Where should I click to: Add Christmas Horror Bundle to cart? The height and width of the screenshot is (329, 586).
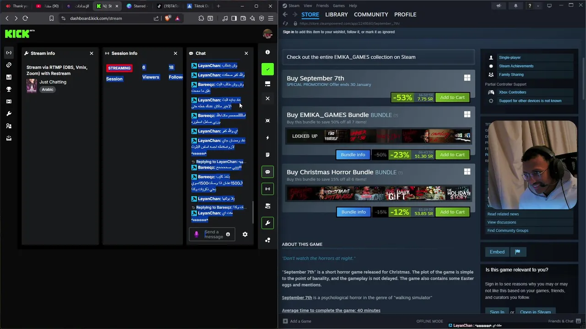pos(452,212)
